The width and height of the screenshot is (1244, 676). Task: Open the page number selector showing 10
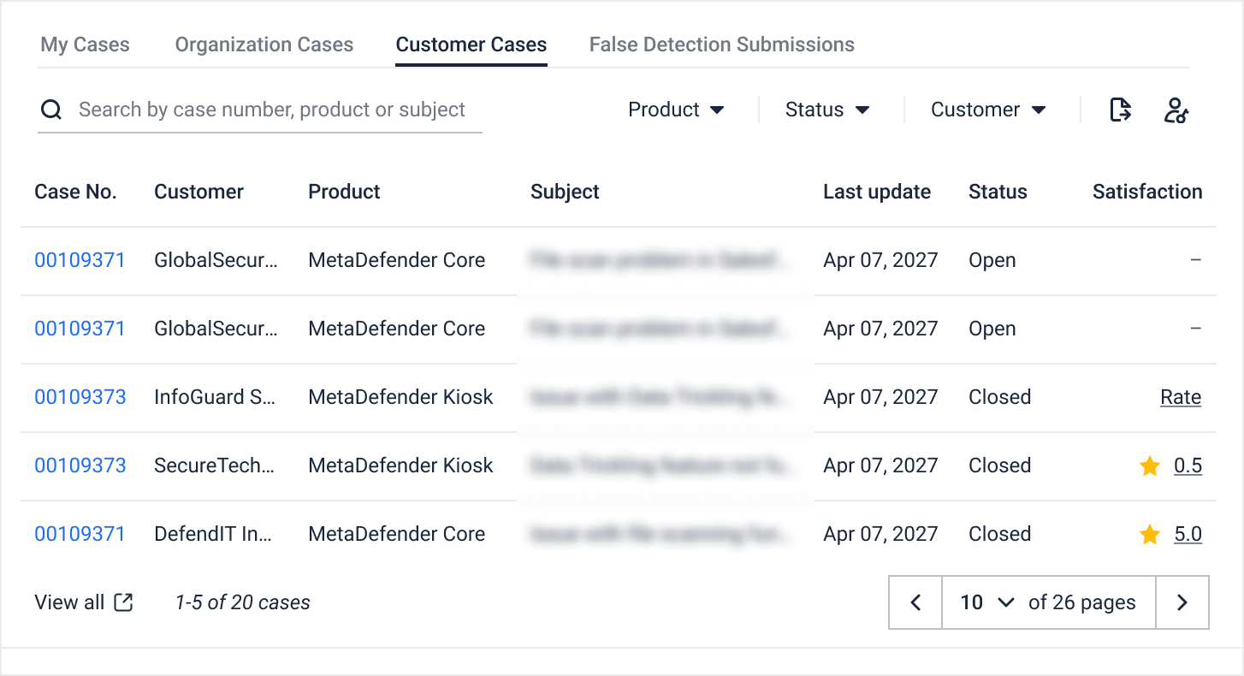[x=986, y=602]
